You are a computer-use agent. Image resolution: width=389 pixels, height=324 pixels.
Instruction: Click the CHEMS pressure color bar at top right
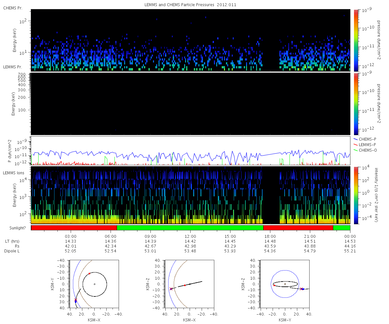coord(356,40)
